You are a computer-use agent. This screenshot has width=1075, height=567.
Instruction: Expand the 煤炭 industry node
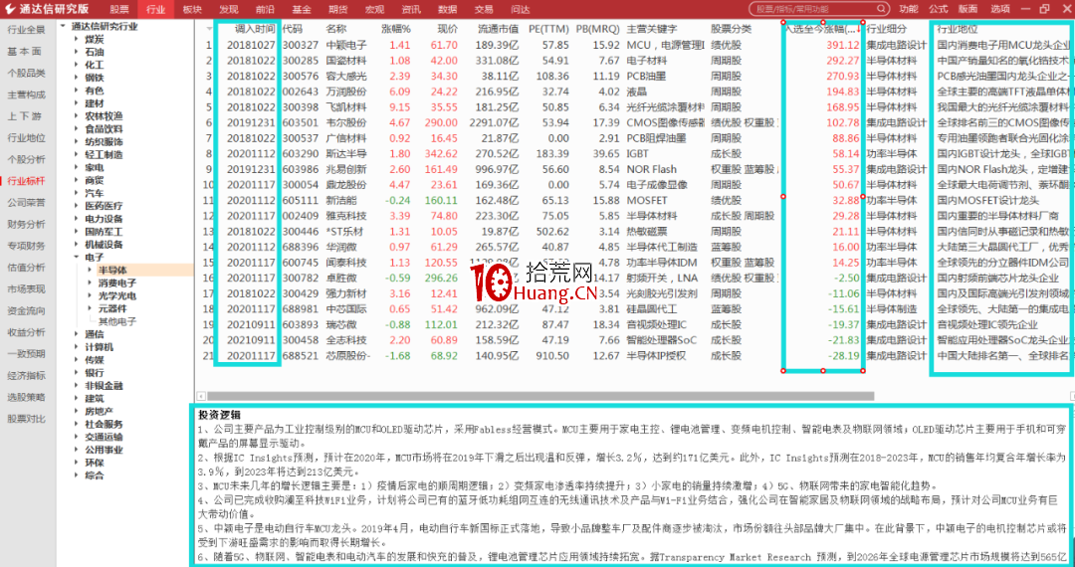tap(77, 39)
